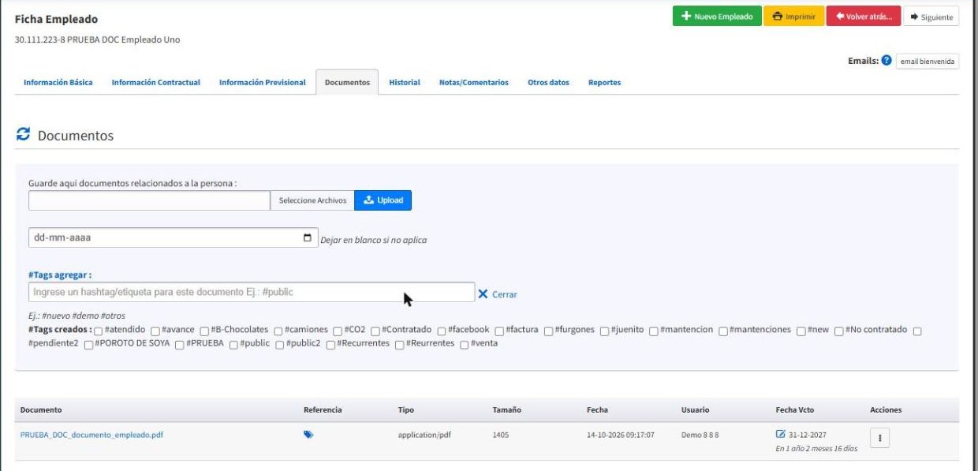Check the #avance tag checkbox
The width and height of the screenshot is (978, 471).
pos(155,331)
